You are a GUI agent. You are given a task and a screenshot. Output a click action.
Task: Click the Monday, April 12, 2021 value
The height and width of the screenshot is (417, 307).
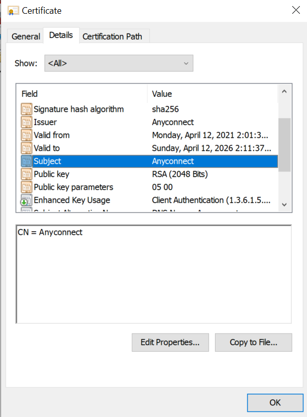pos(210,135)
